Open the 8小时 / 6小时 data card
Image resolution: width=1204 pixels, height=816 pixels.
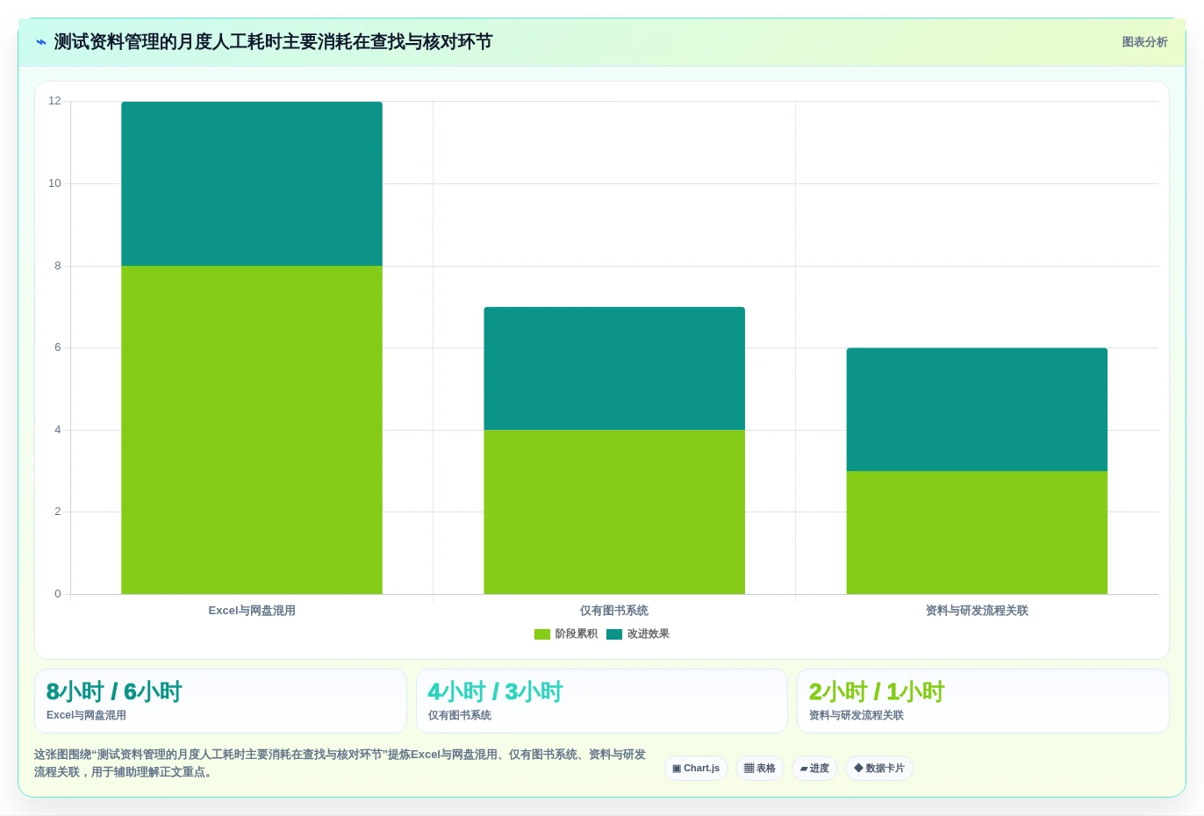click(x=220, y=701)
